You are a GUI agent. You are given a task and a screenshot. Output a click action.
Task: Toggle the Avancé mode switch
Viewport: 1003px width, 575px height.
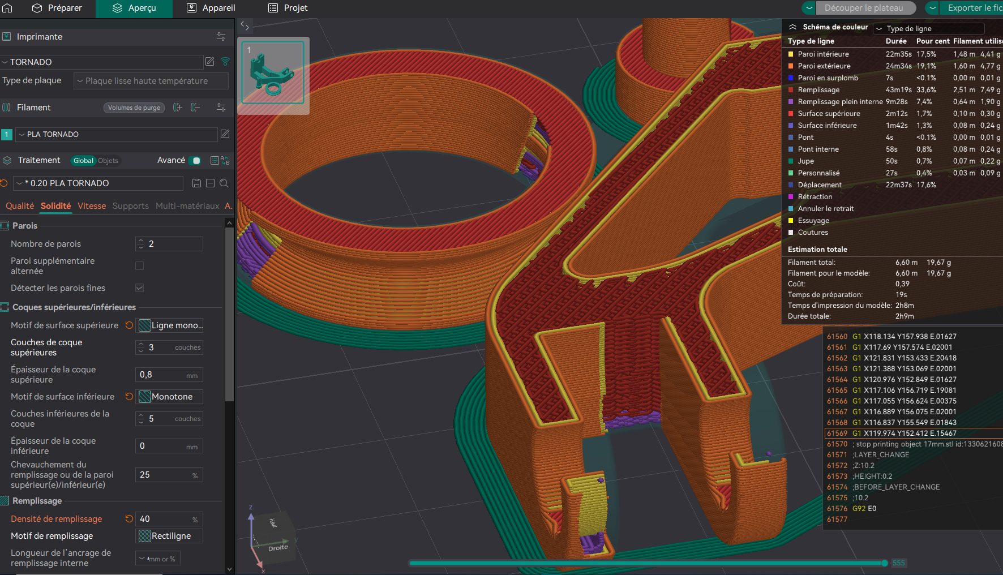click(x=195, y=161)
